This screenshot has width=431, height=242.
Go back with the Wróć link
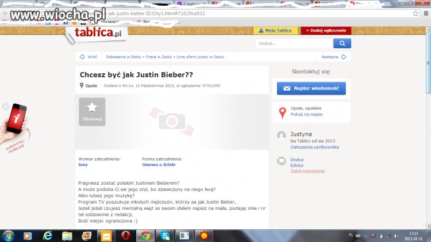pos(88,57)
